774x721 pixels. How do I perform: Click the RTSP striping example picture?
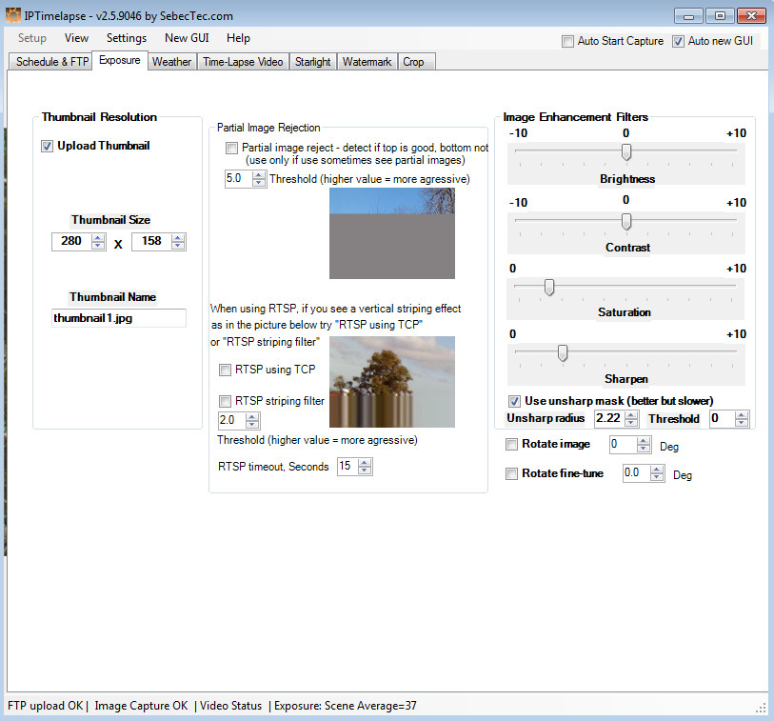392,382
